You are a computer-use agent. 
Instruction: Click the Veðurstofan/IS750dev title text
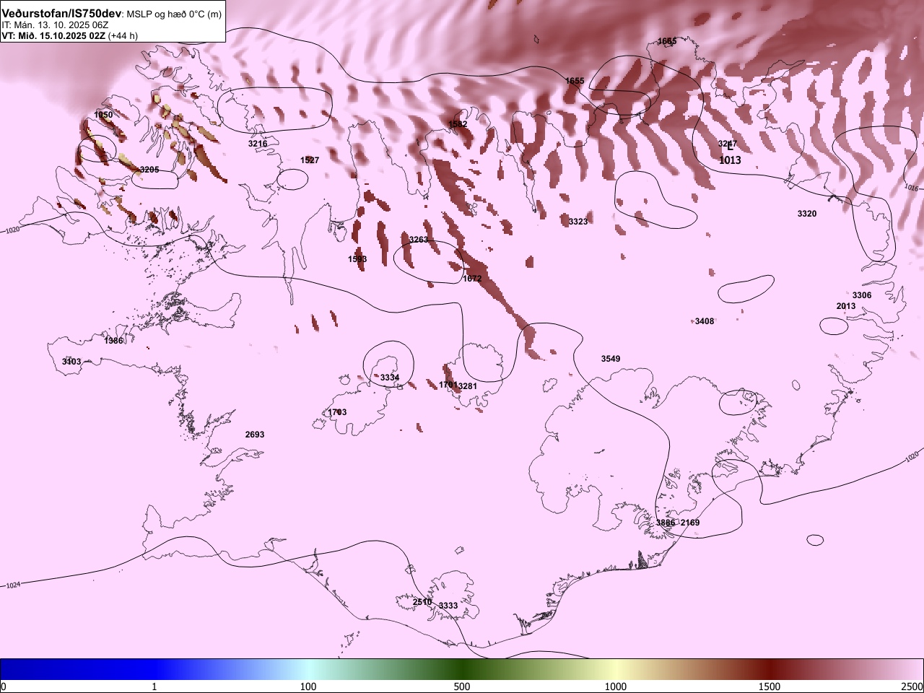[x=61, y=14]
